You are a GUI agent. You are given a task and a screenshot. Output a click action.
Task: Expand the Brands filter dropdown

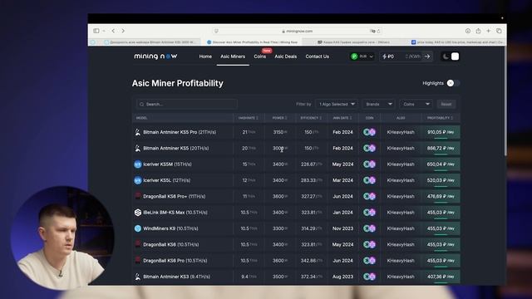[x=379, y=104]
